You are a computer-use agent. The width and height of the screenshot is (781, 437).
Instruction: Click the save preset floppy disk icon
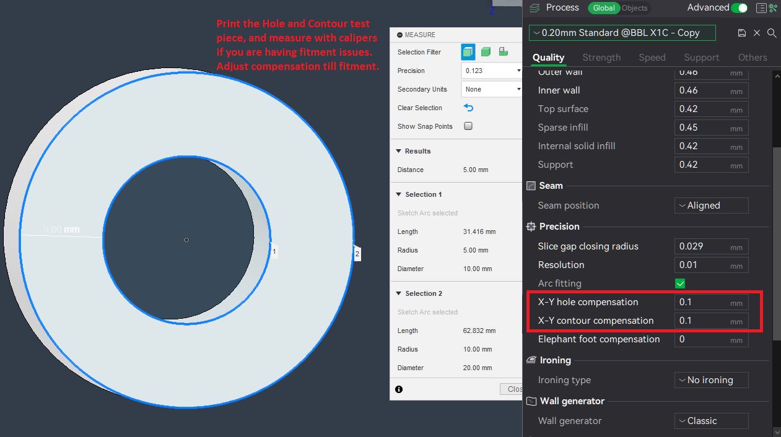click(742, 33)
